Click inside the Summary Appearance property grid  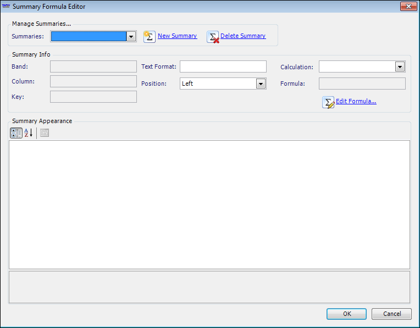209,204
